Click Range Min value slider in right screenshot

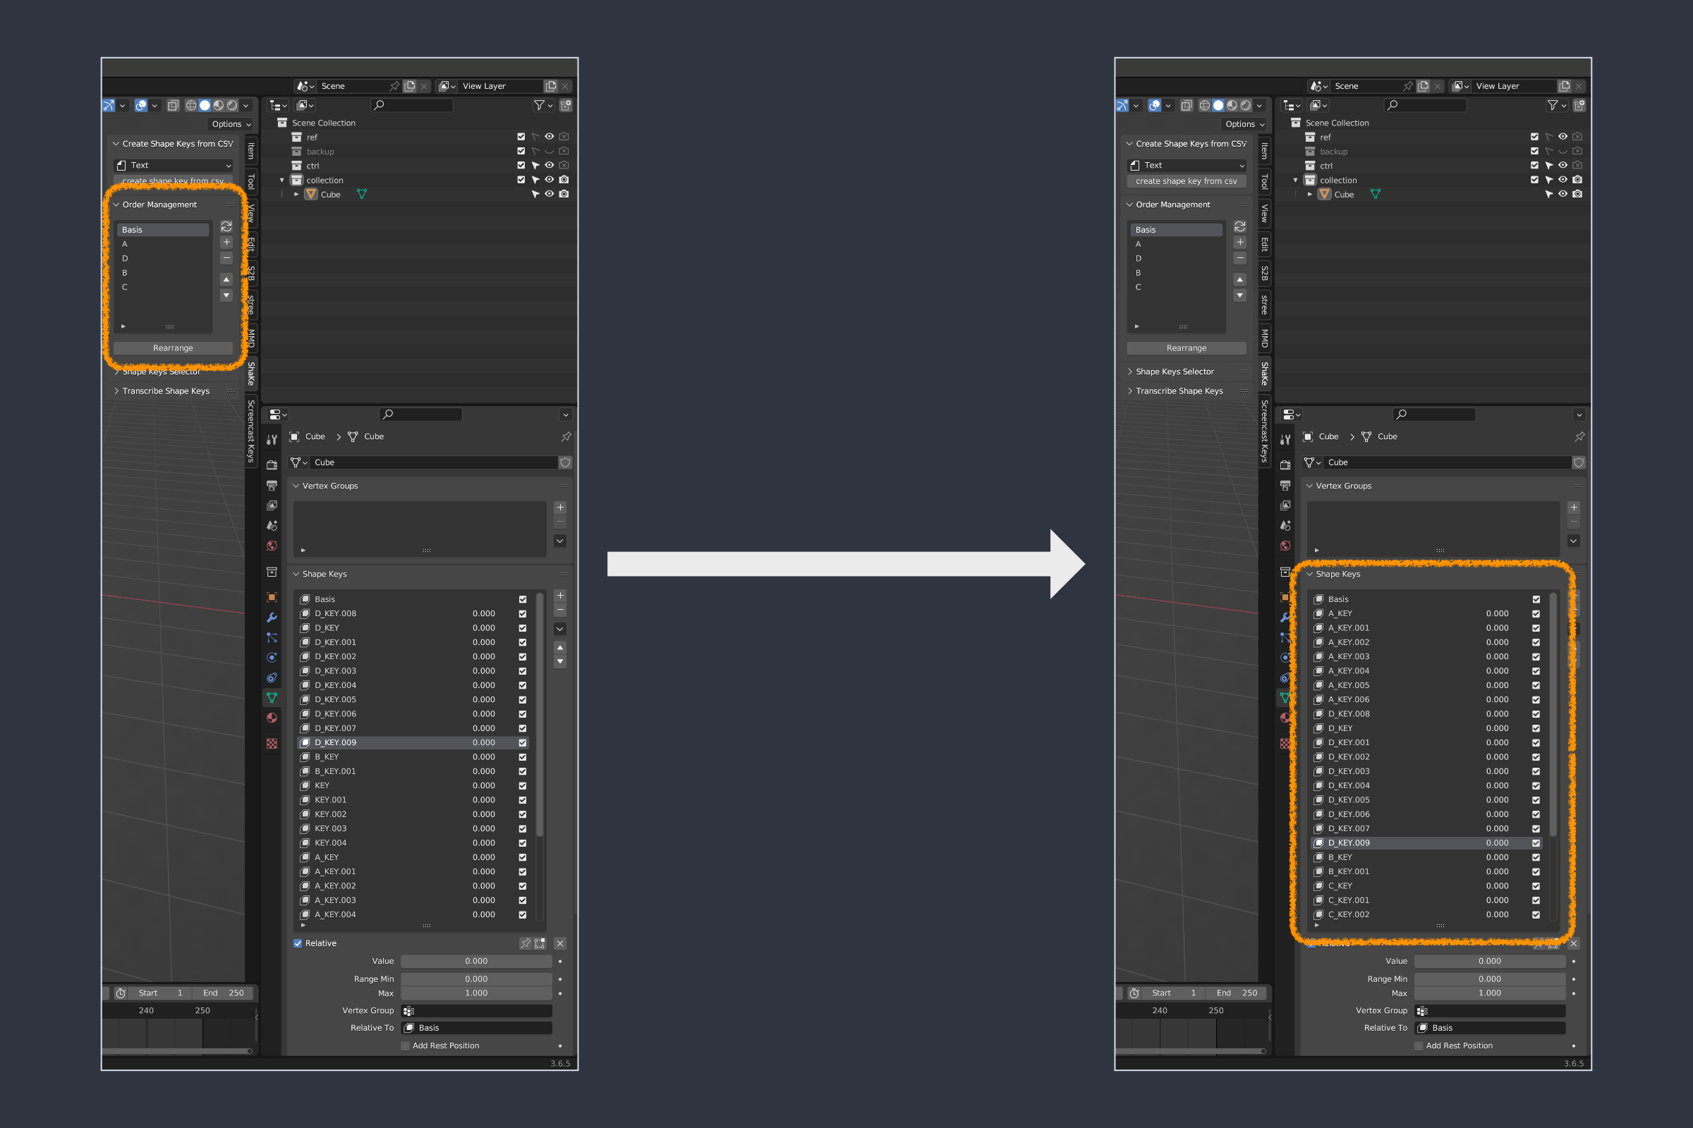pyautogui.click(x=1489, y=979)
